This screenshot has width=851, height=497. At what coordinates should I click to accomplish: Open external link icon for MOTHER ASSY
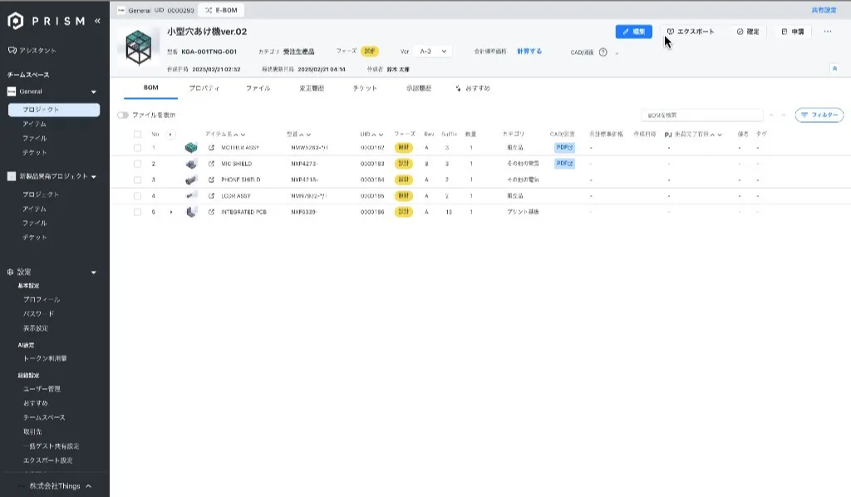tap(211, 147)
